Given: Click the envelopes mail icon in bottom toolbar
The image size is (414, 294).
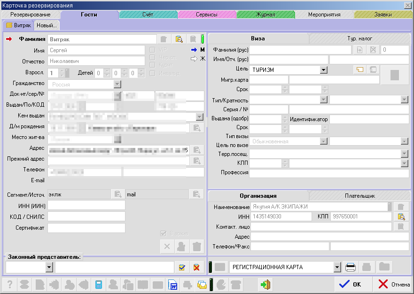Looking at the screenshot, I should 202,285.
